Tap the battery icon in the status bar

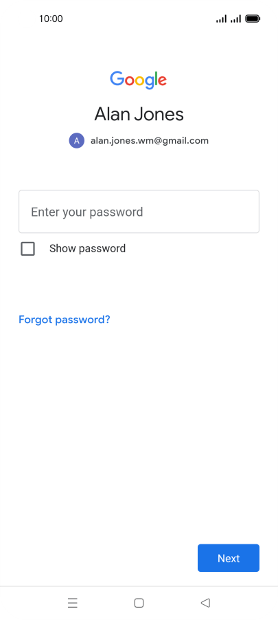(253, 19)
